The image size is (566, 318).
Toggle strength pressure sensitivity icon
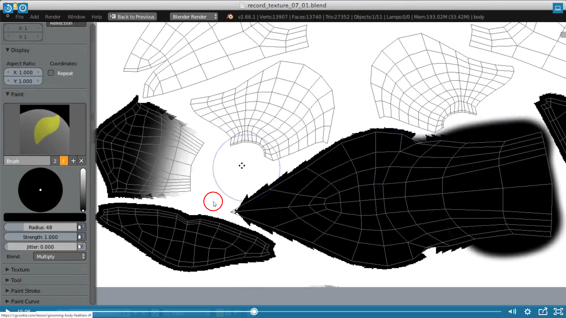click(81, 237)
